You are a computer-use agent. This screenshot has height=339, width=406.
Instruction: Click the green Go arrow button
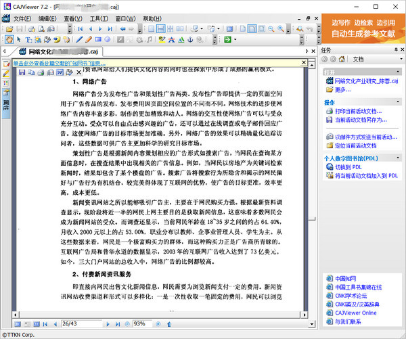[x=227, y=39]
